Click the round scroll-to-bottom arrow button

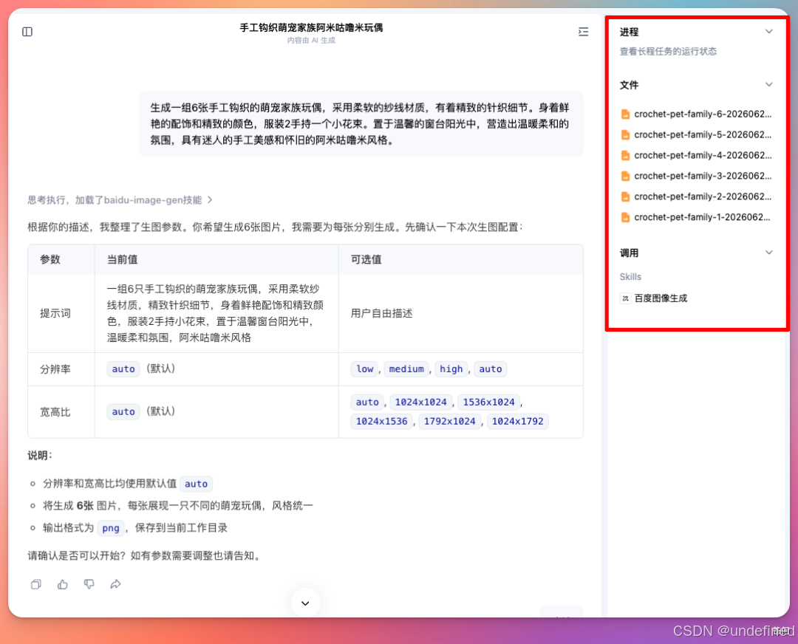pyautogui.click(x=305, y=603)
